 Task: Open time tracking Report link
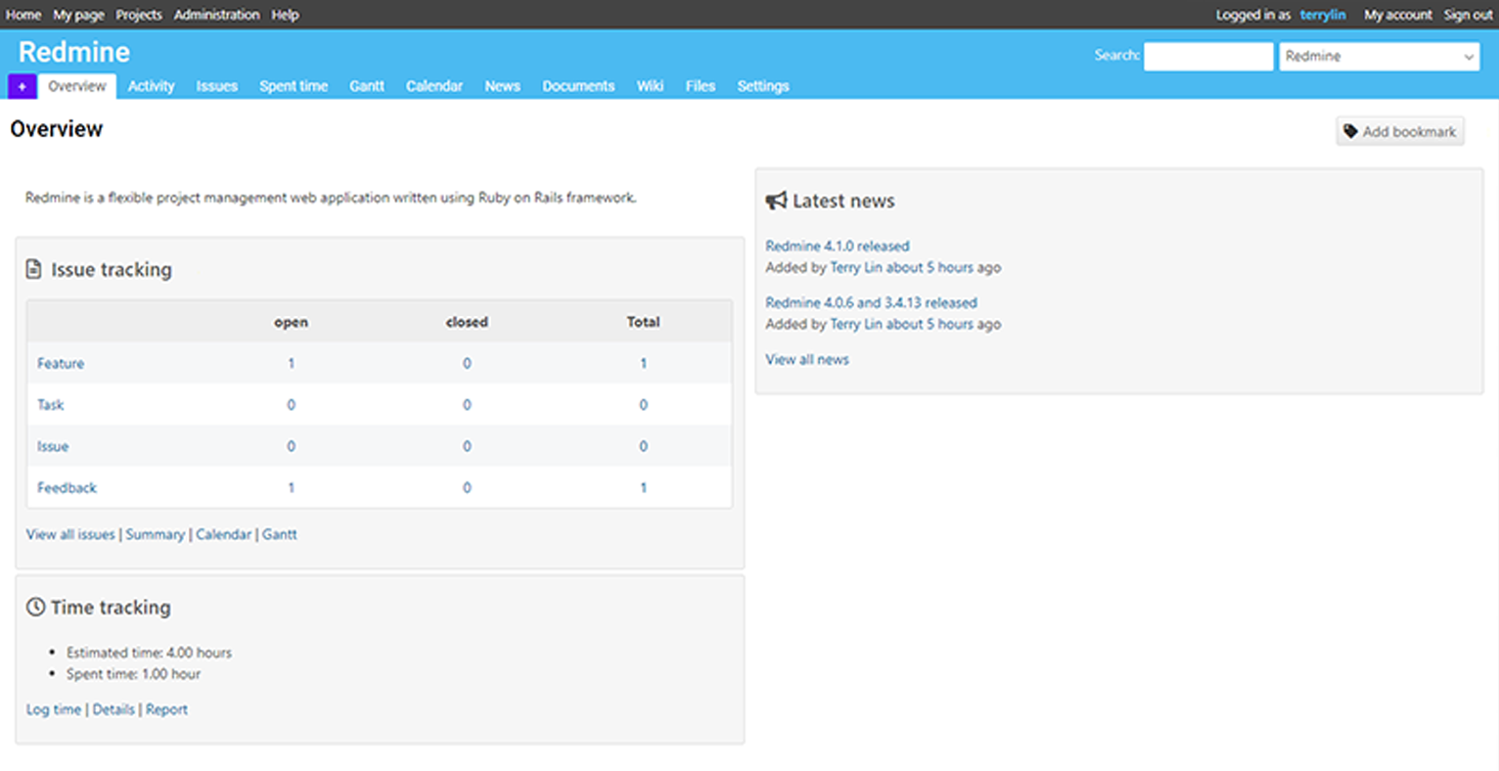tap(166, 709)
